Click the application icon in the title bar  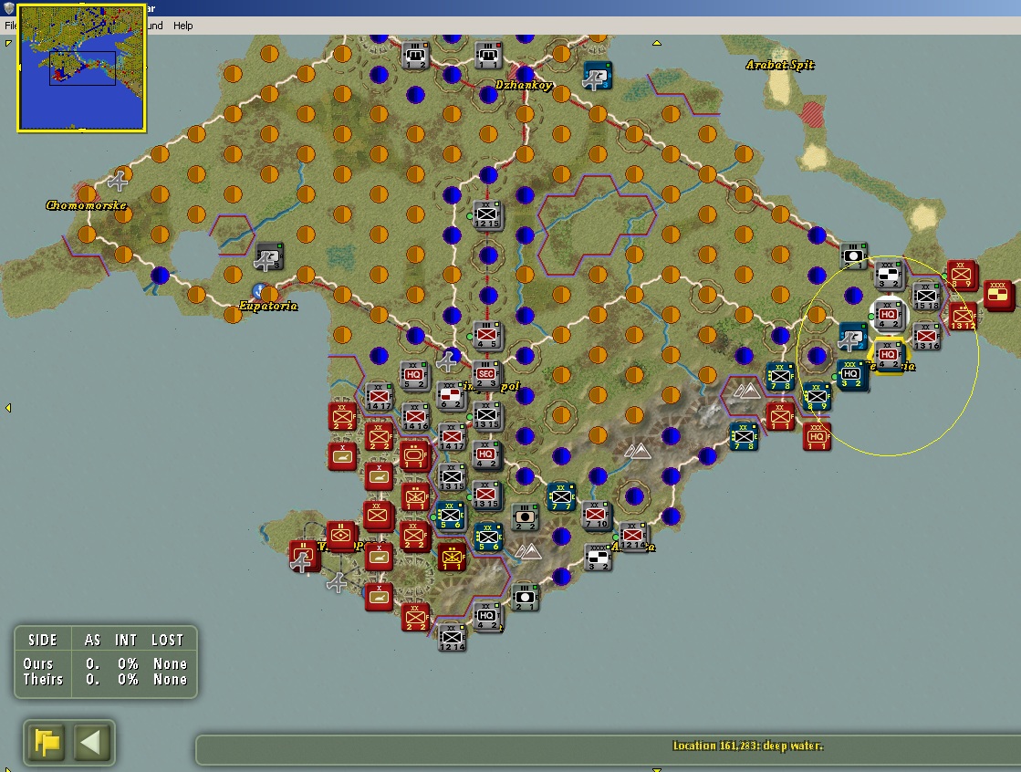pos(8,8)
